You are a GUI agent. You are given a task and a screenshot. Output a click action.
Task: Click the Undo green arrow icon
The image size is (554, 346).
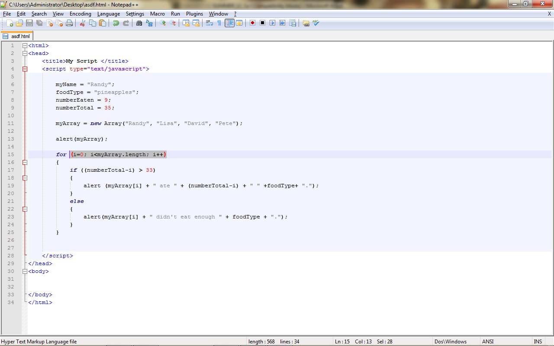tap(116, 23)
